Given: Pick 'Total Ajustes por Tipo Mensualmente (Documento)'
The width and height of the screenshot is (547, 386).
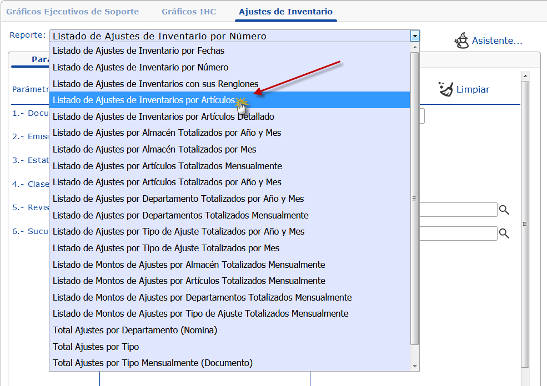Looking at the screenshot, I should coord(153,363).
